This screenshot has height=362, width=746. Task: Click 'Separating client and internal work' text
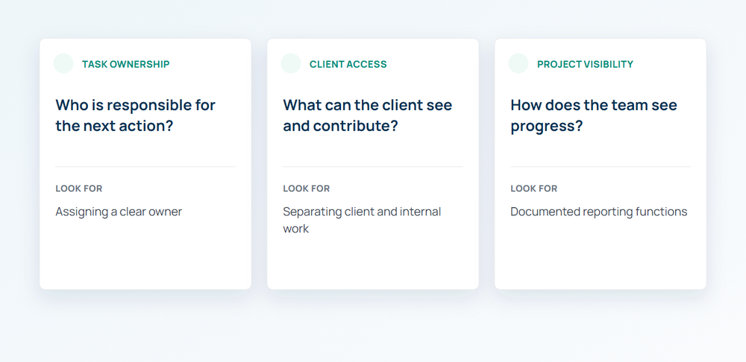click(x=362, y=220)
